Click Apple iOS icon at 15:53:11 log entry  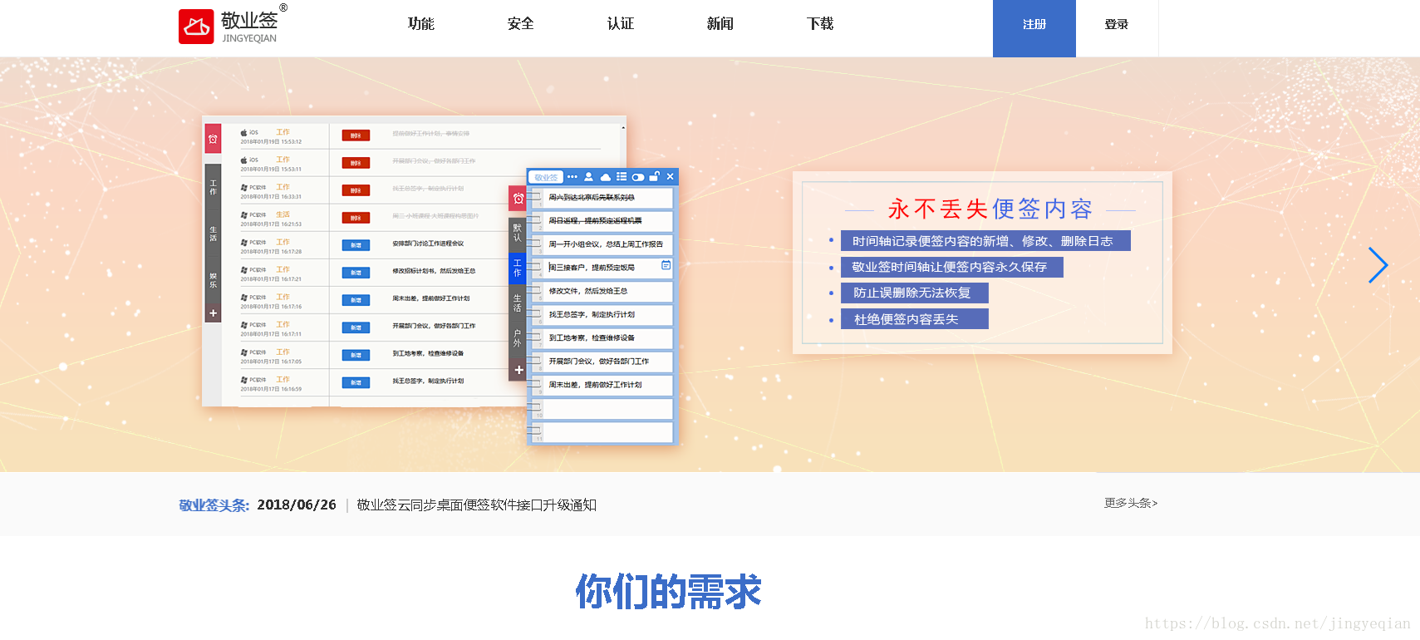pyautogui.click(x=244, y=160)
